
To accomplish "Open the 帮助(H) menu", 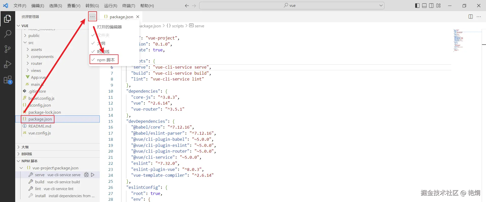I will (147, 6).
